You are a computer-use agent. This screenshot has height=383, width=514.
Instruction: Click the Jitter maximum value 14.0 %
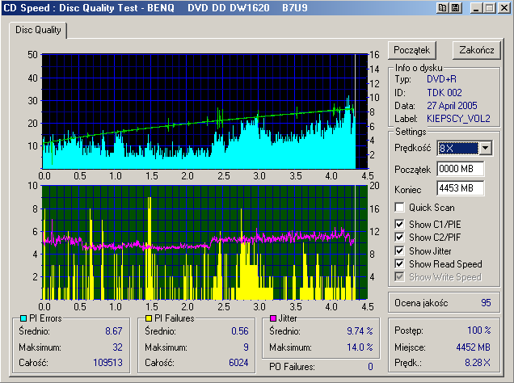[360, 347]
